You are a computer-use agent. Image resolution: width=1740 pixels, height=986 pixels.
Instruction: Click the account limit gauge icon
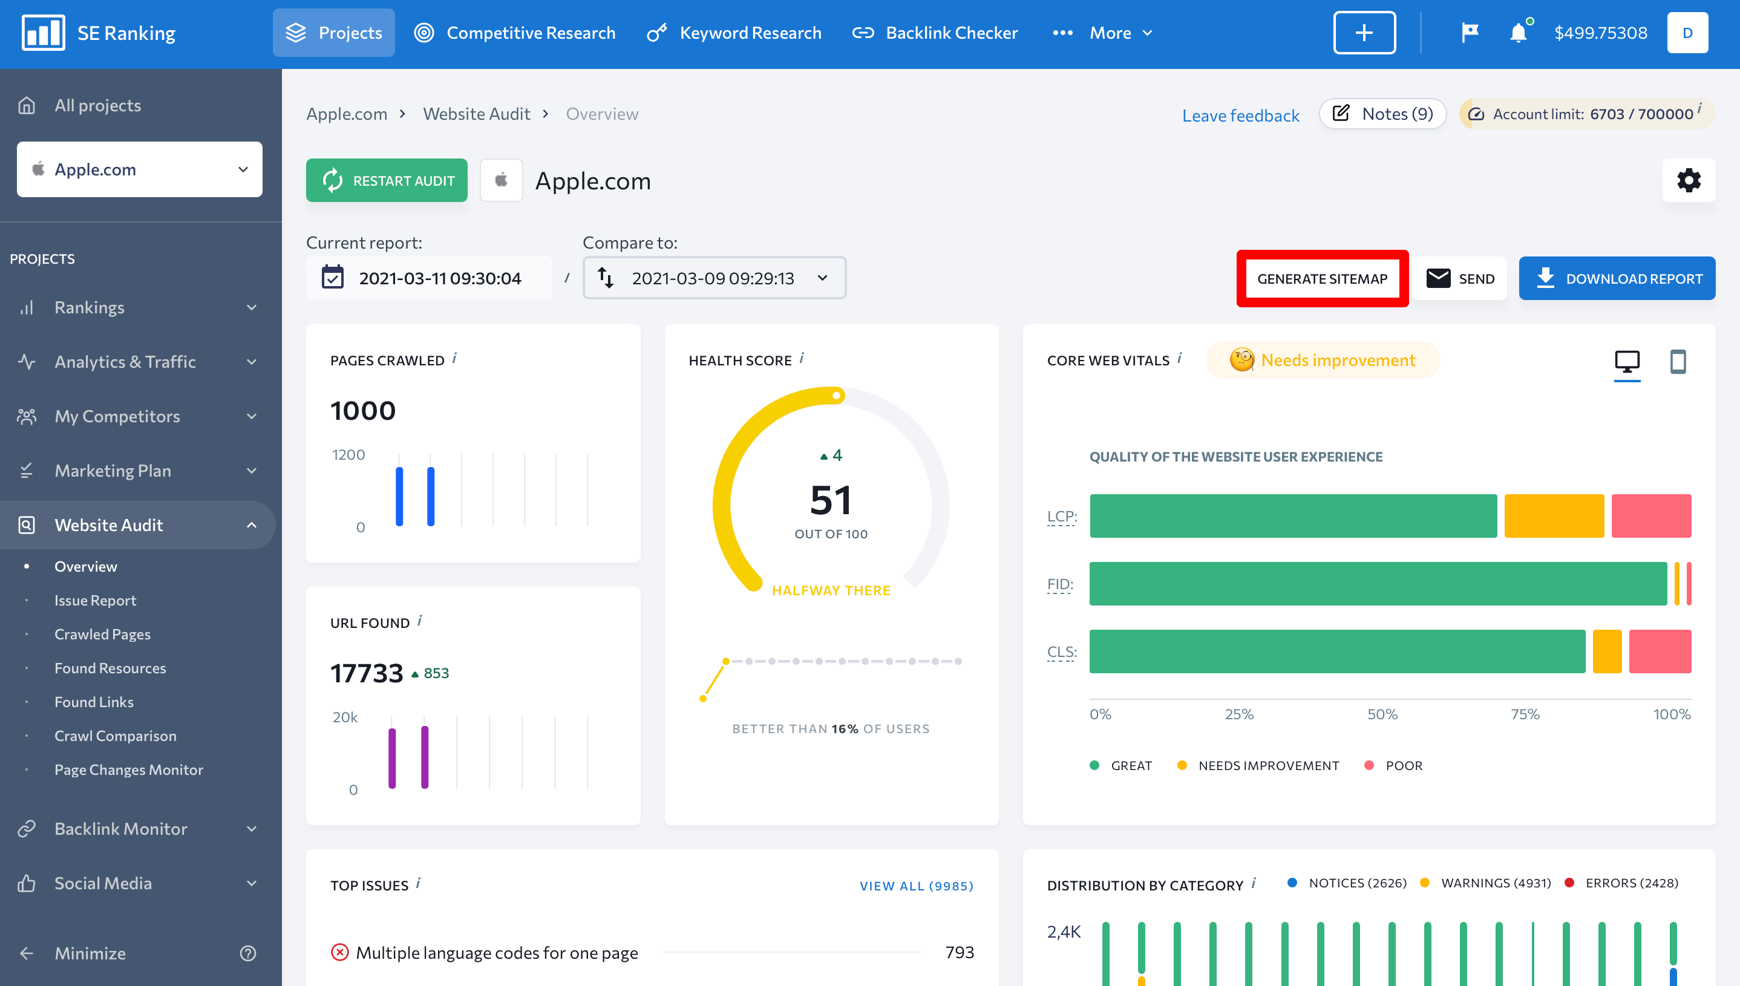[x=1476, y=114]
